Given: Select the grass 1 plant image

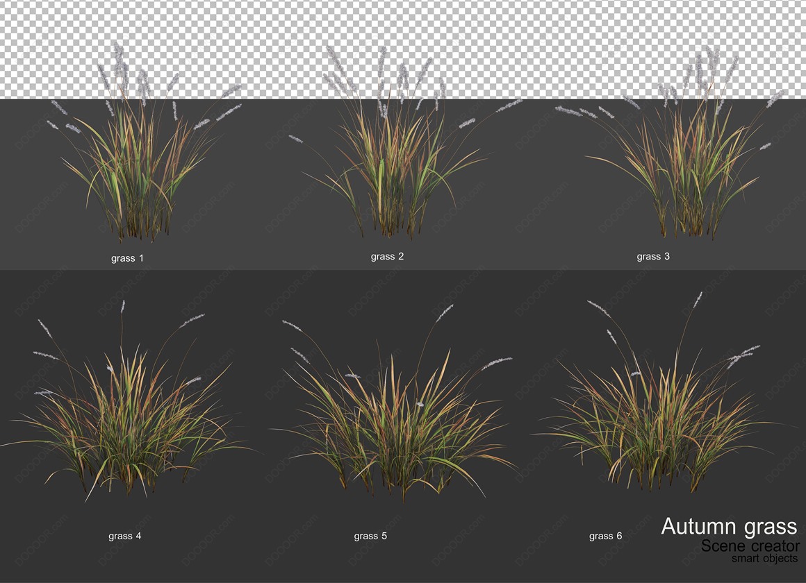Looking at the screenshot, I should (x=144, y=143).
